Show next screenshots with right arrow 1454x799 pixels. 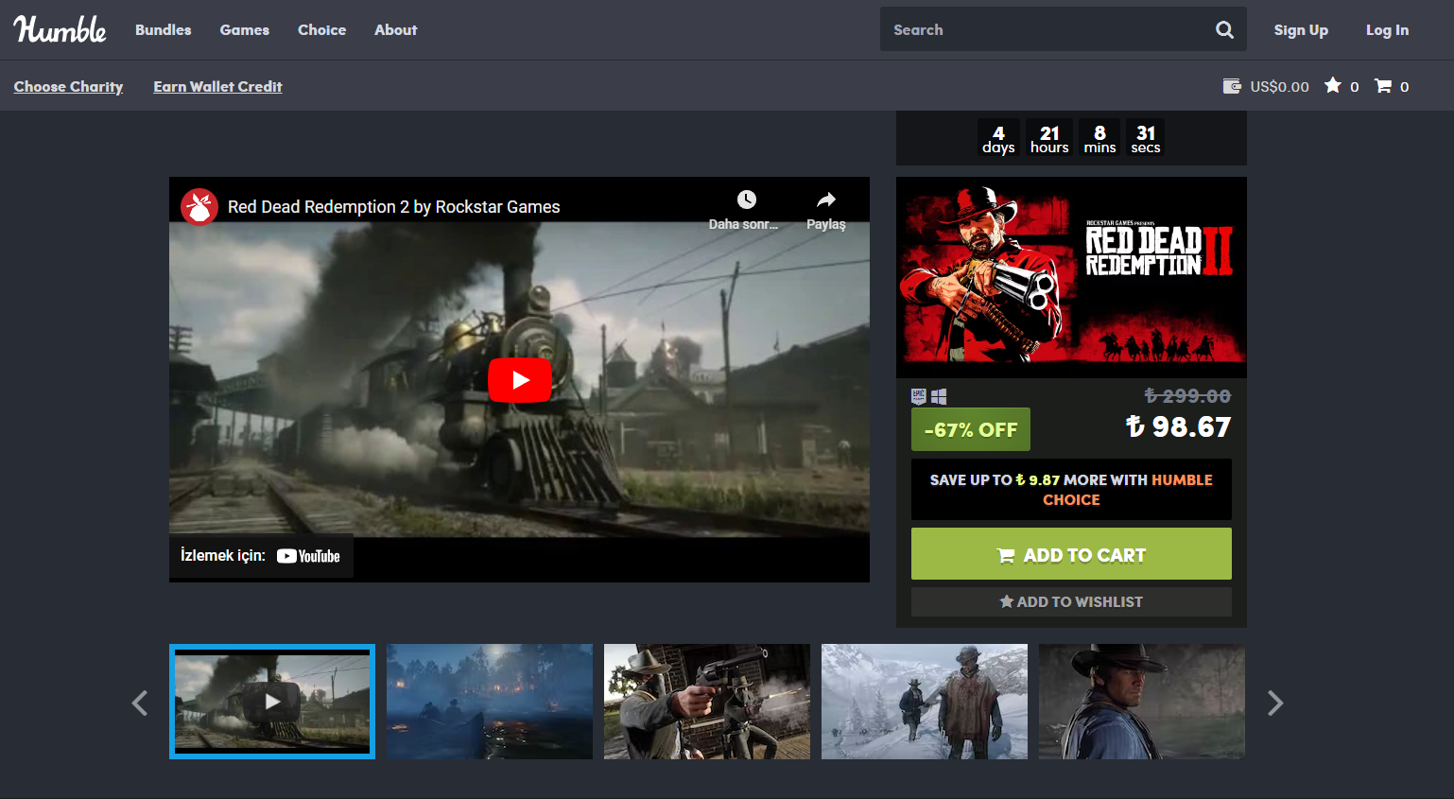1274,703
